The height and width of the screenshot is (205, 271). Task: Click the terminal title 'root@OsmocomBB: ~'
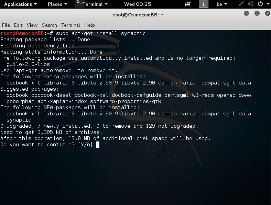pyautogui.click(x=138, y=15)
